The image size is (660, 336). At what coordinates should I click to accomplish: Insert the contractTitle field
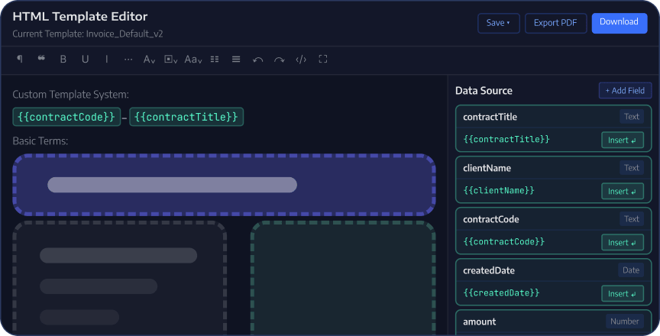point(622,140)
